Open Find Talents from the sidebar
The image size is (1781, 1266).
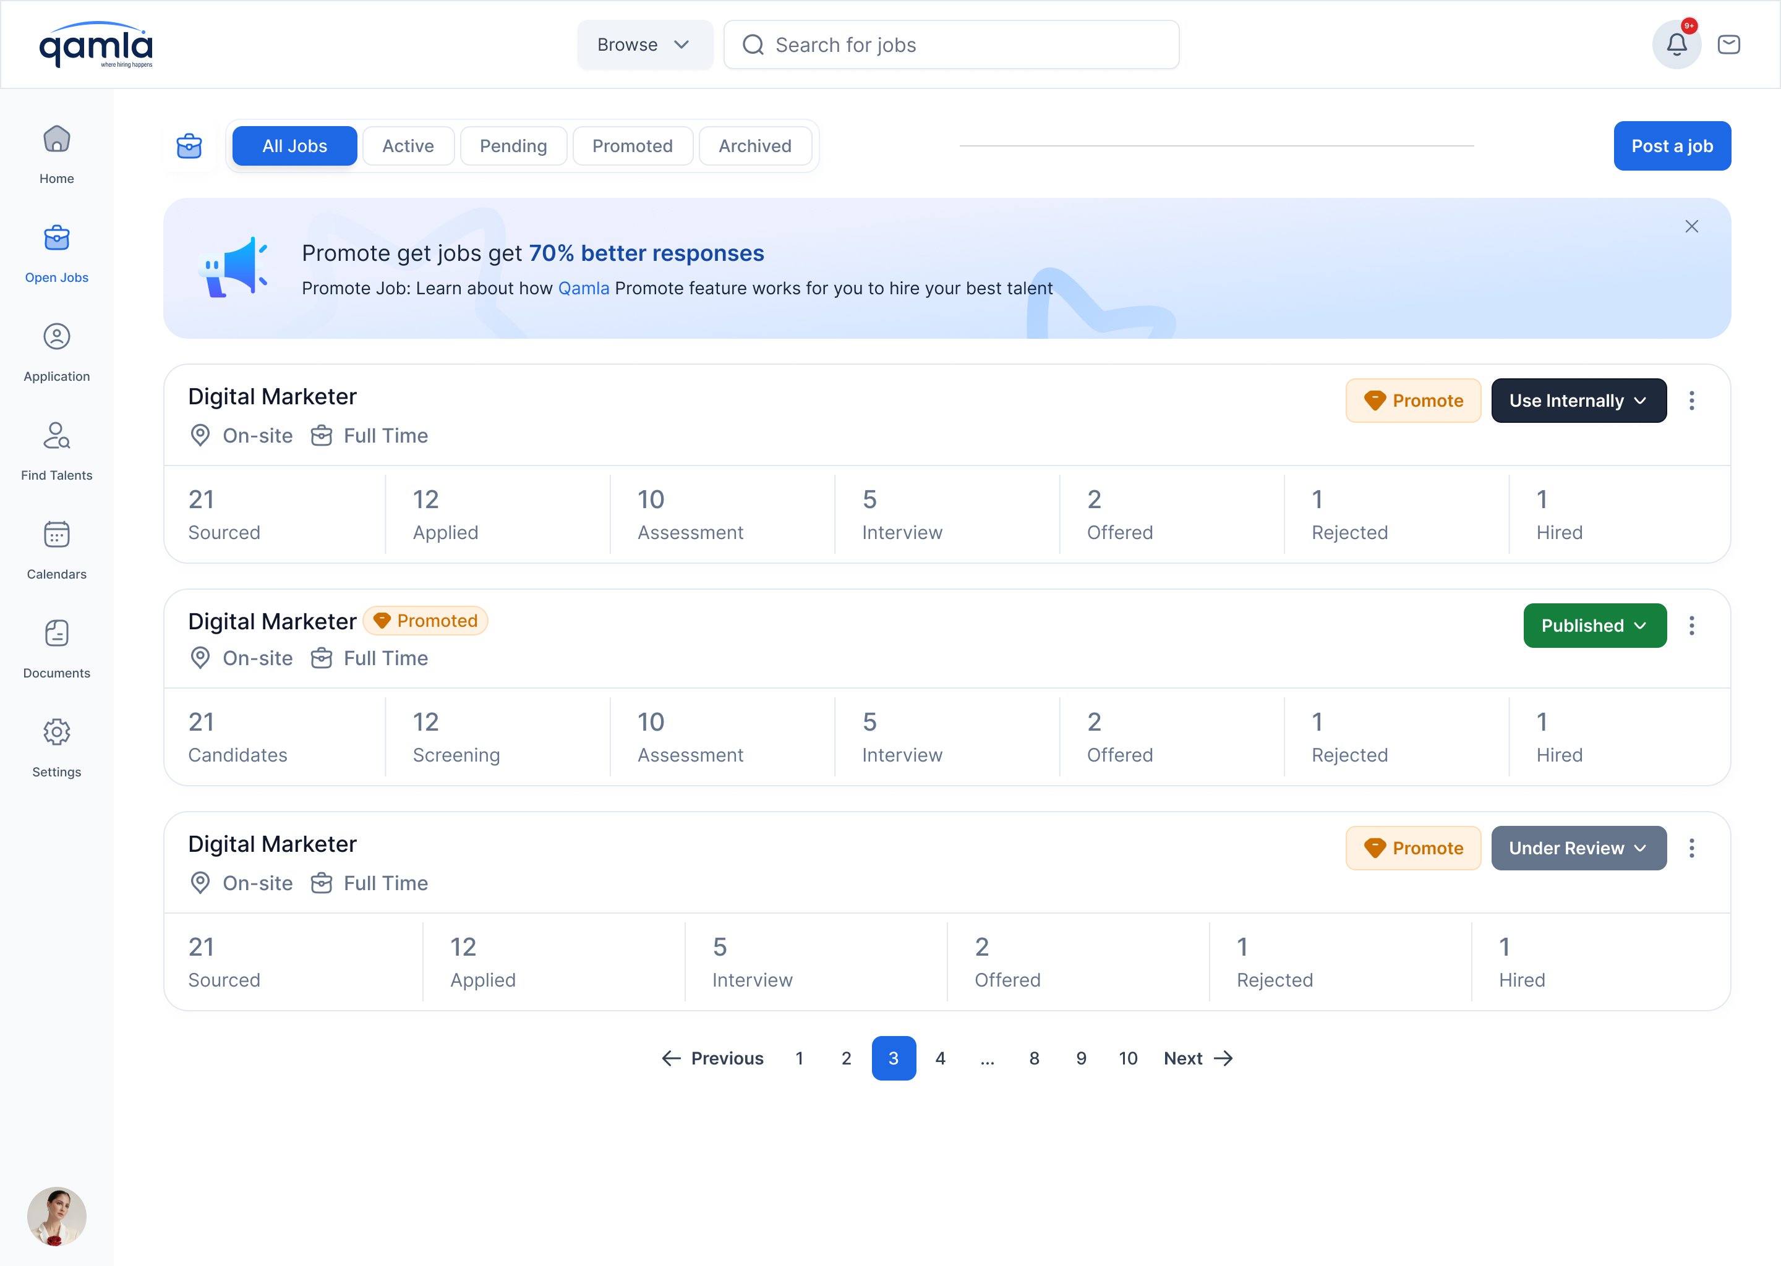click(x=56, y=436)
